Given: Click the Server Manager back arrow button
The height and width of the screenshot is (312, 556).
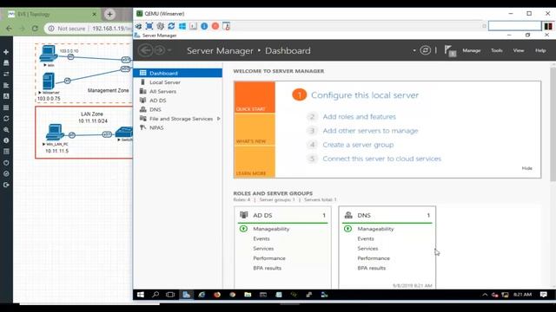Looking at the screenshot, I should click(145, 50).
